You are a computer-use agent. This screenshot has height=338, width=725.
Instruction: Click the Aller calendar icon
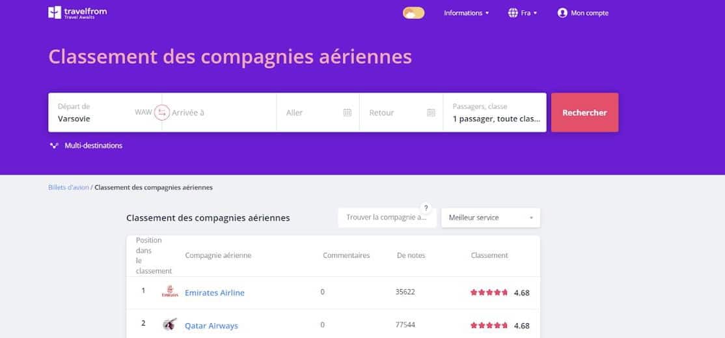click(348, 113)
